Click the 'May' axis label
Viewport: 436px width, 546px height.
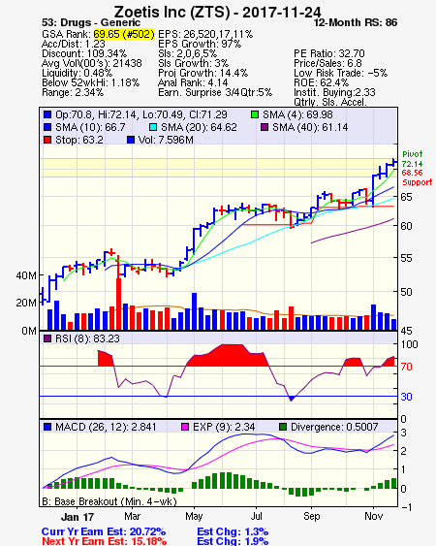[x=194, y=516]
